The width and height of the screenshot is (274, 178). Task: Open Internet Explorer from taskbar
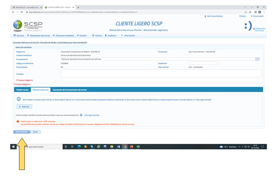click(99, 147)
